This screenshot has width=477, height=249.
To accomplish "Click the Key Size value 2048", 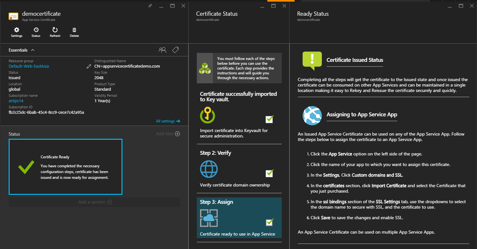I will [x=99, y=78].
